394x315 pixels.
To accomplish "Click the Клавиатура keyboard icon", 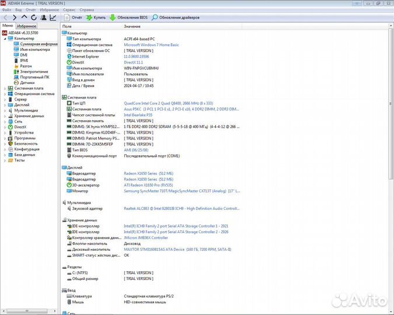I will pos(69,296).
